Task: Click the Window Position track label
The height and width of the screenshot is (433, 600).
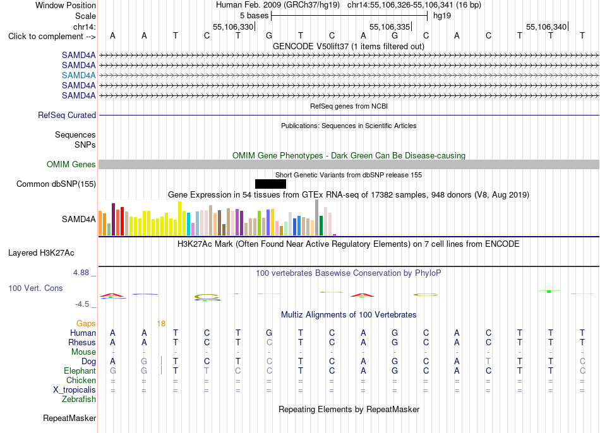Action: click(x=66, y=5)
